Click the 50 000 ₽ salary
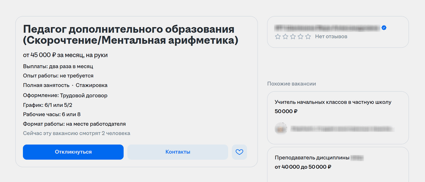Viewport: 425px width, 182px height. tap(286, 112)
